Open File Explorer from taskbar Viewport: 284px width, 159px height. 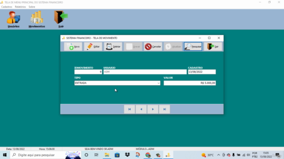point(107,155)
